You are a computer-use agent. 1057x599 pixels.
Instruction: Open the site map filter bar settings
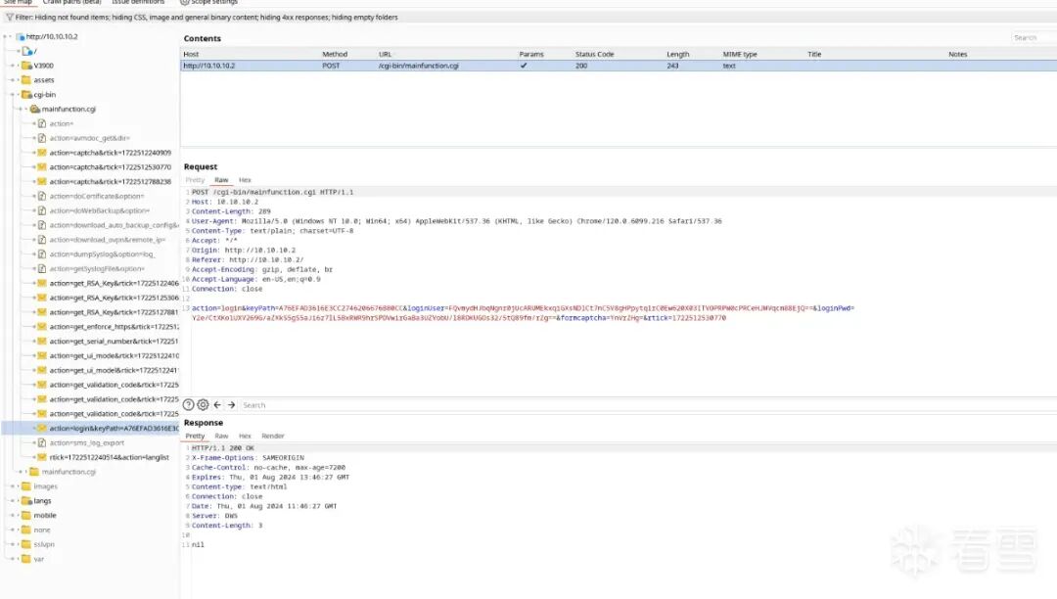pyautogui.click(x=528, y=18)
